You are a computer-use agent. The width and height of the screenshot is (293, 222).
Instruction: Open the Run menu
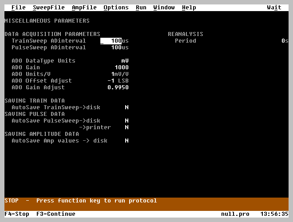[x=141, y=8]
